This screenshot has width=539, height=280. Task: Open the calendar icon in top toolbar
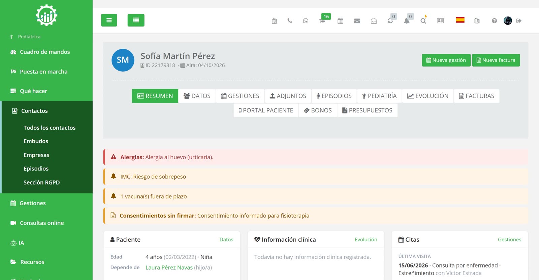pos(340,21)
